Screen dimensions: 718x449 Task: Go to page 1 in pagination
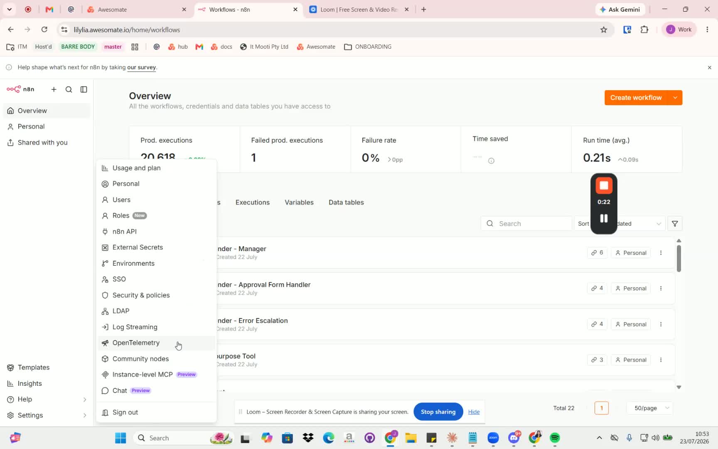click(x=602, y=408)
